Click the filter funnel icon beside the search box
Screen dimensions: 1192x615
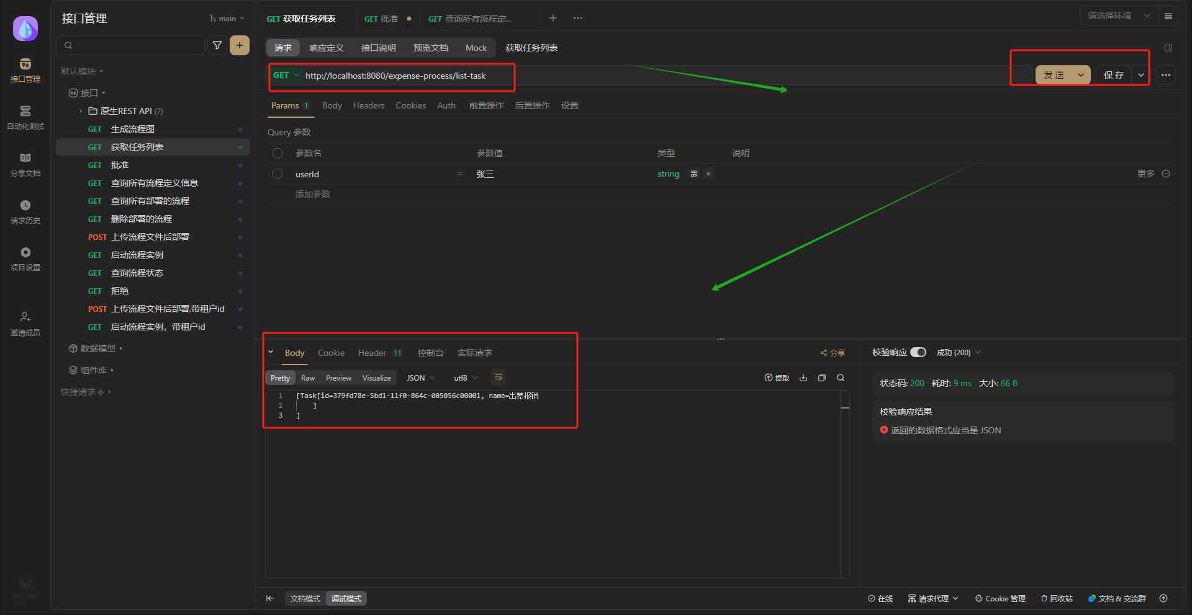[x=217, y=45]
